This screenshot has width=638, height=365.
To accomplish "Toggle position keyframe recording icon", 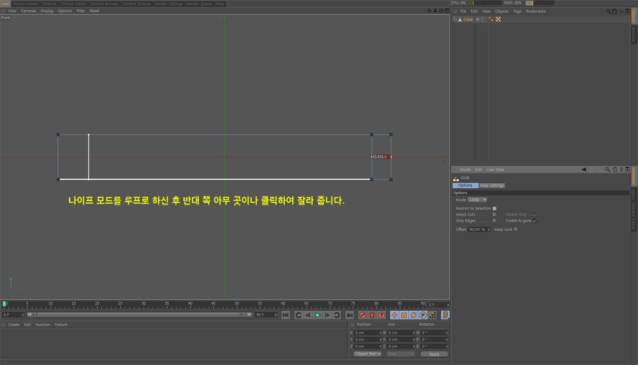I will coord(394,315).
